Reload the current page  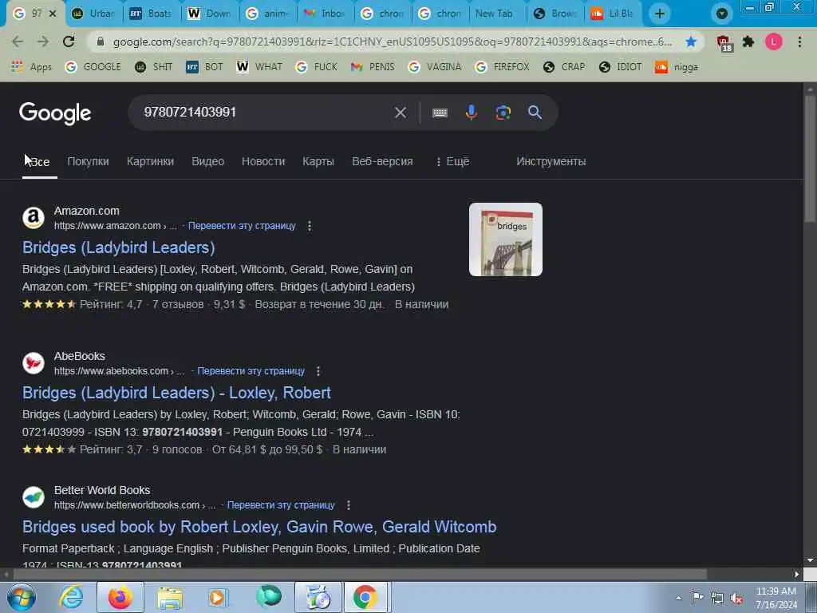click(69, 42)
